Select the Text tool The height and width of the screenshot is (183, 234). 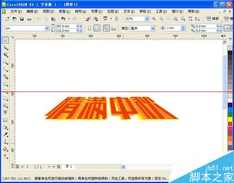[x=6, y=112]
